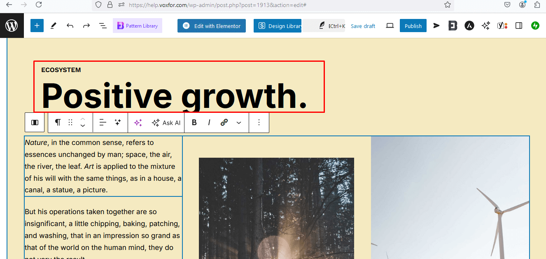This screenshot has width=546, height=259.
Task: Open the browser extensions puzzle menu
Action: pyautogui.click(x=537, y=5)
